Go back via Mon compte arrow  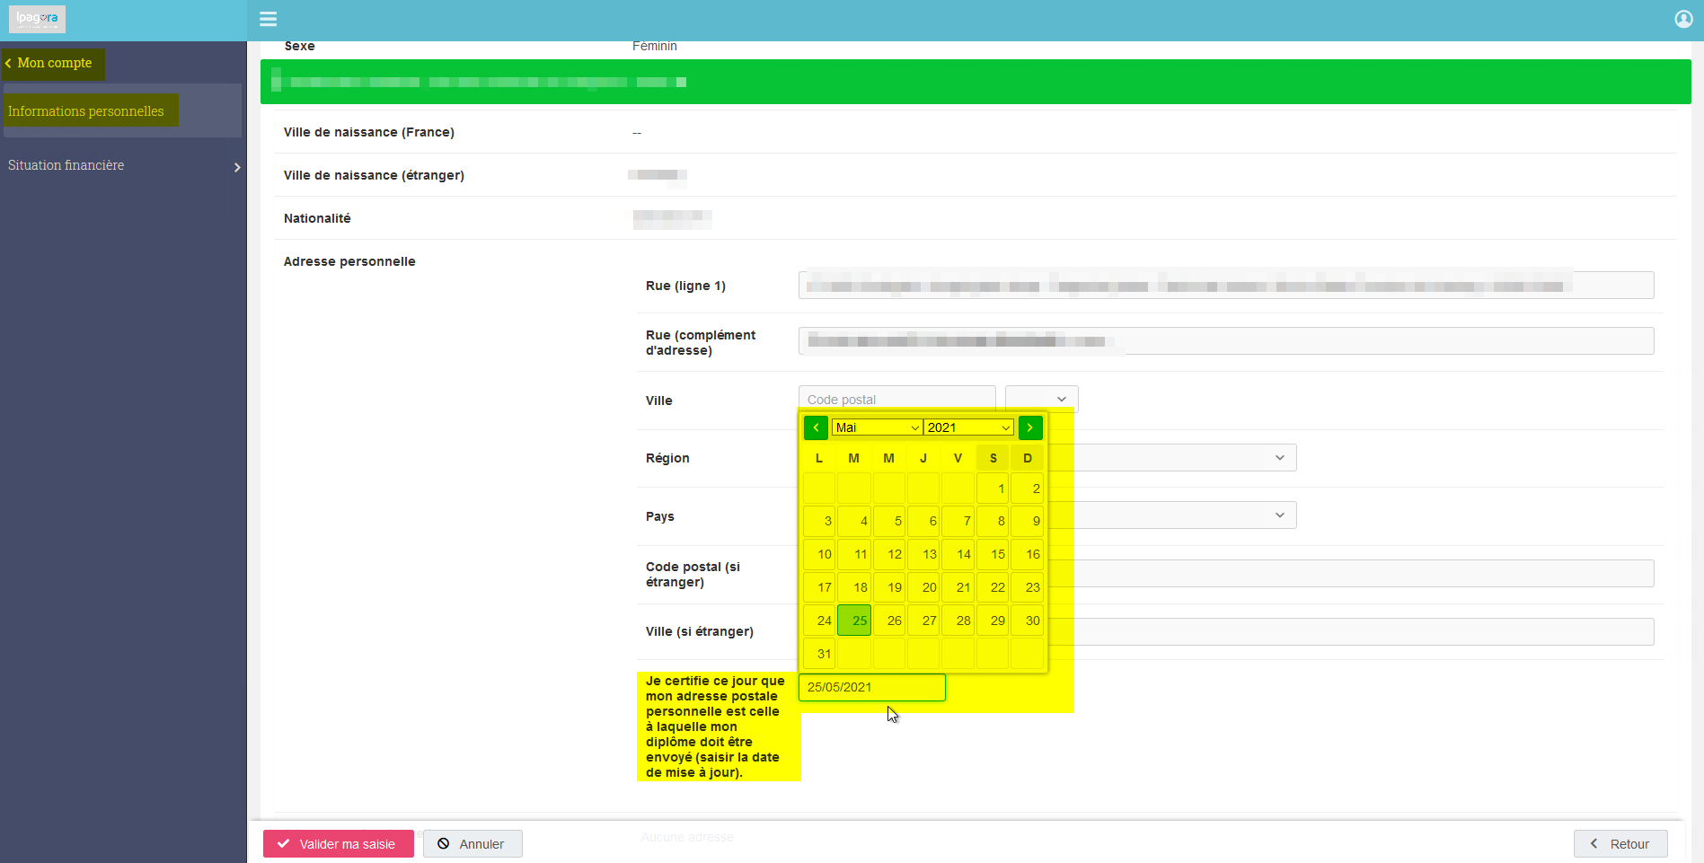click(x=8, y=63)
